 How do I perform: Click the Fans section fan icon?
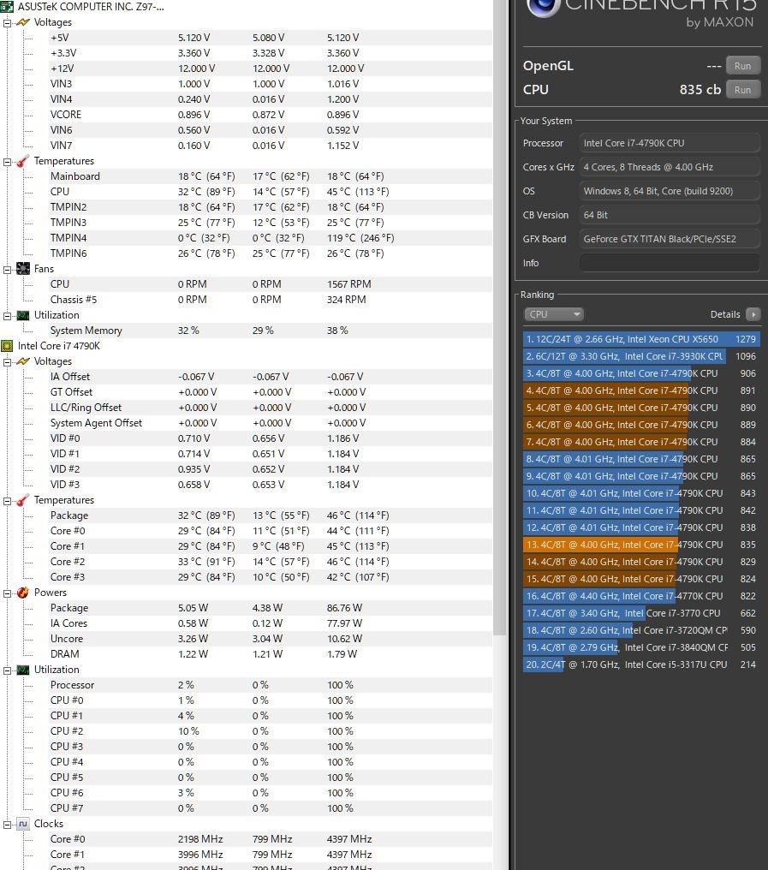[x=23, y=269]
